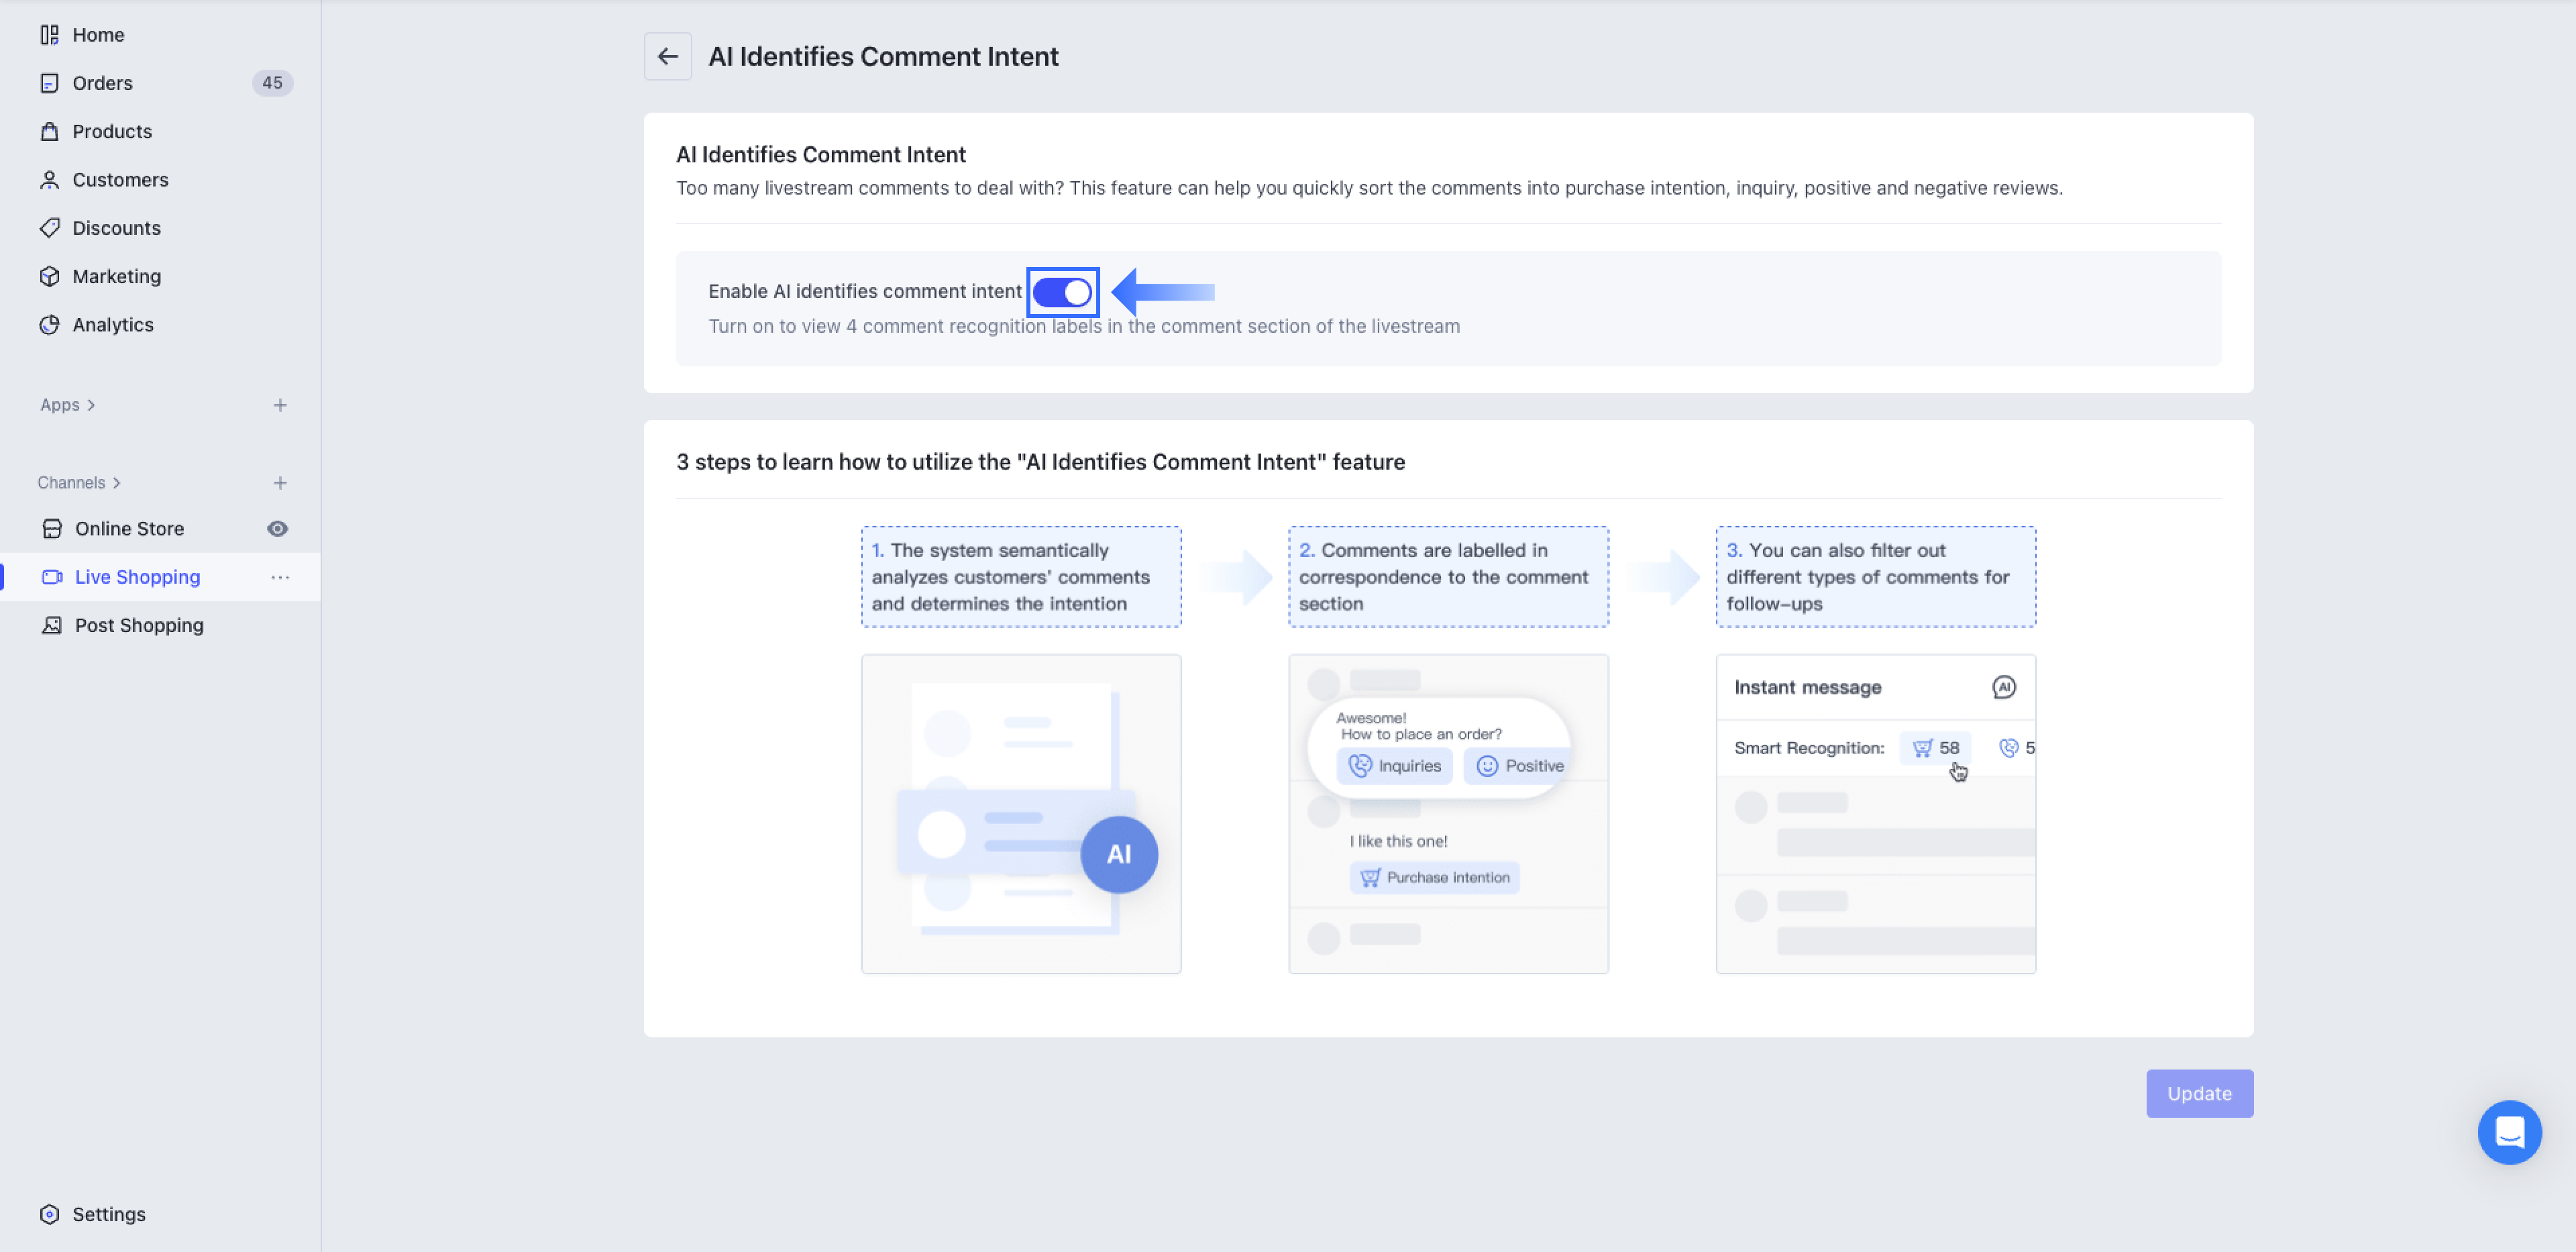Open Marketing in the sidebar
Screen dimensions: 2576x1252
click(x=116, y=276)
